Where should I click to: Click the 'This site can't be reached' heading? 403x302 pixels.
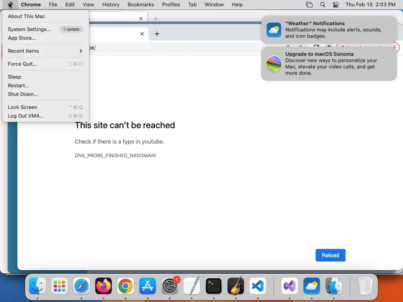tap(125, 125)
